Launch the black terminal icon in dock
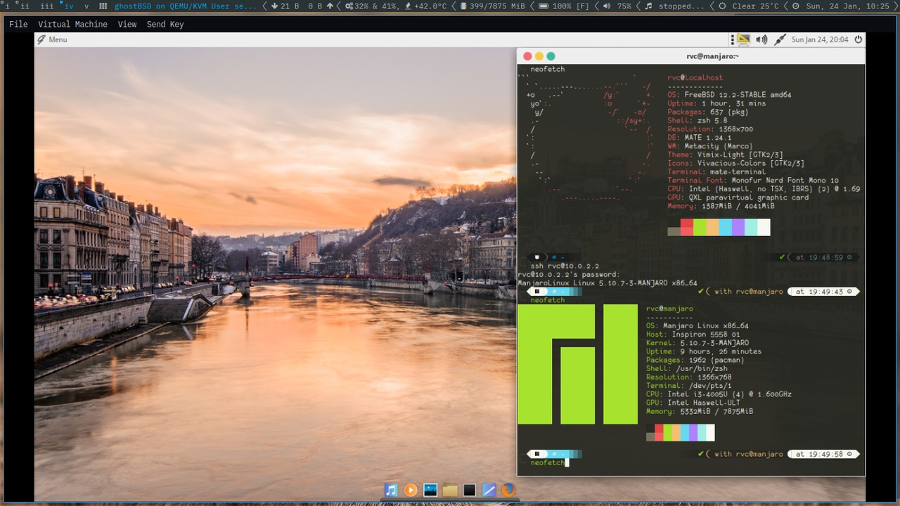The height and width of the screenshot is (506, 900). (x=469, y=490)
